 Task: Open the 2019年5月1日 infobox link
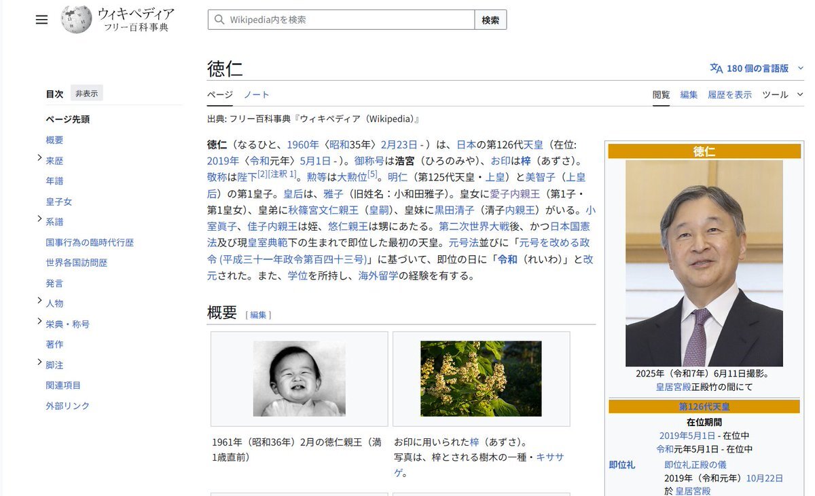coord(687,436)
